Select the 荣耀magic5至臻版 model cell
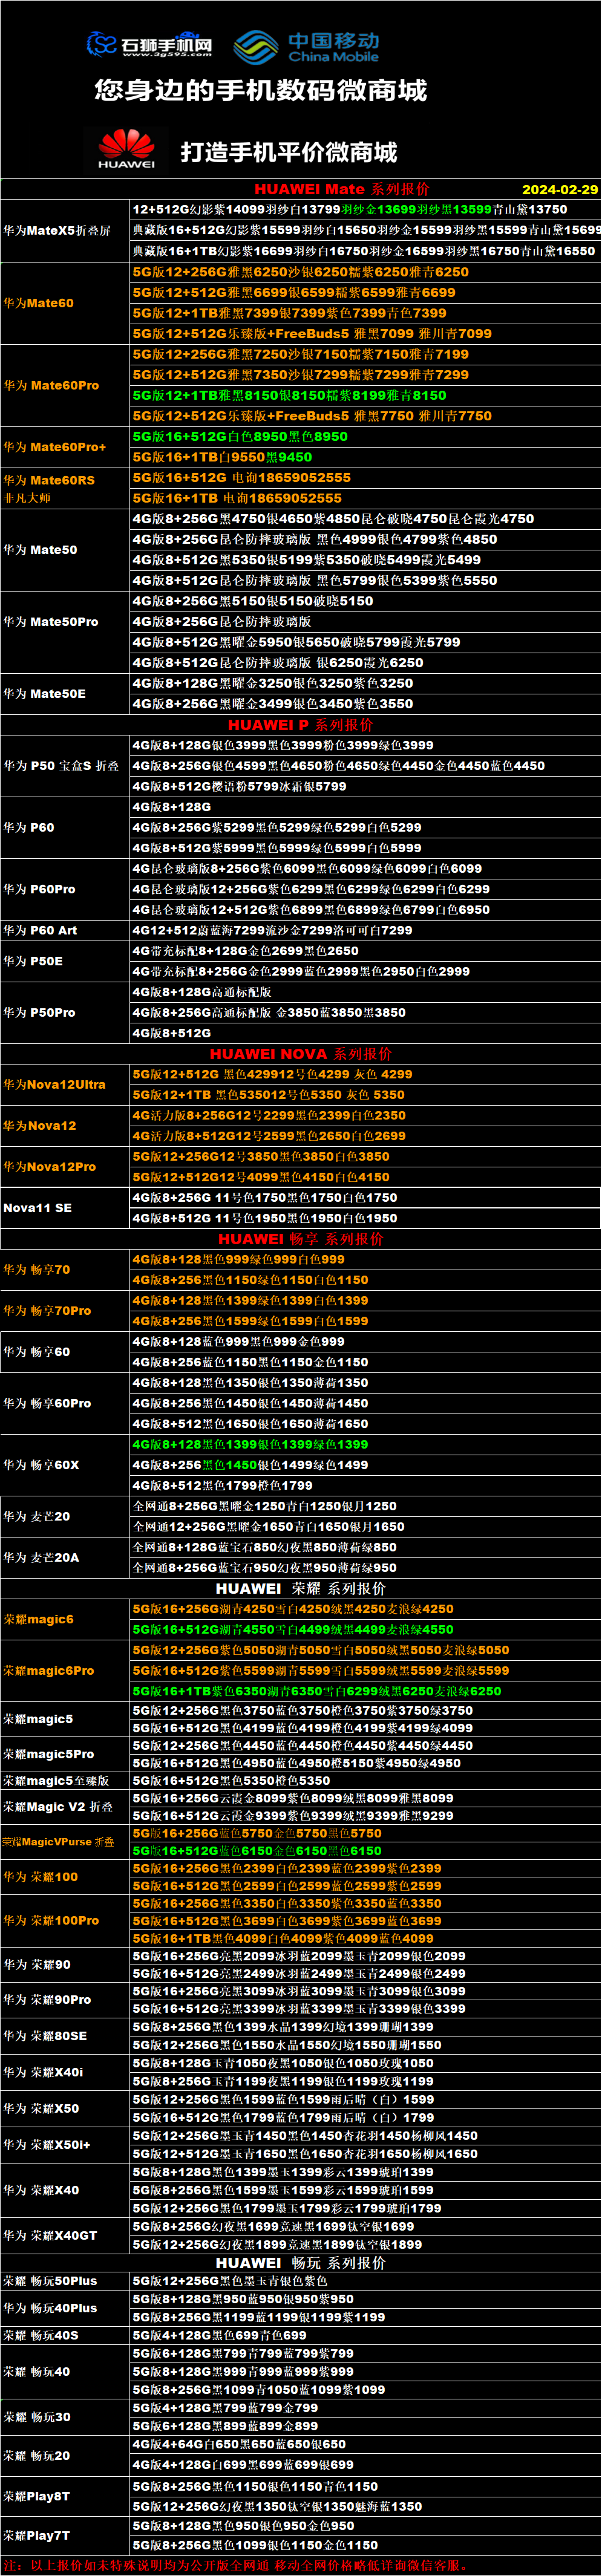The width and height of the screenshot is (602, 2576). 66,1780
